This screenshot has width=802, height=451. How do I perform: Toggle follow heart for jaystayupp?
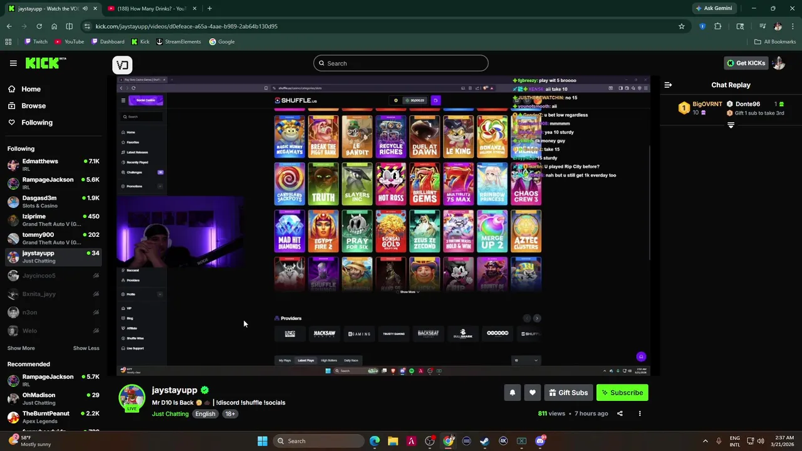pos(532,393)
